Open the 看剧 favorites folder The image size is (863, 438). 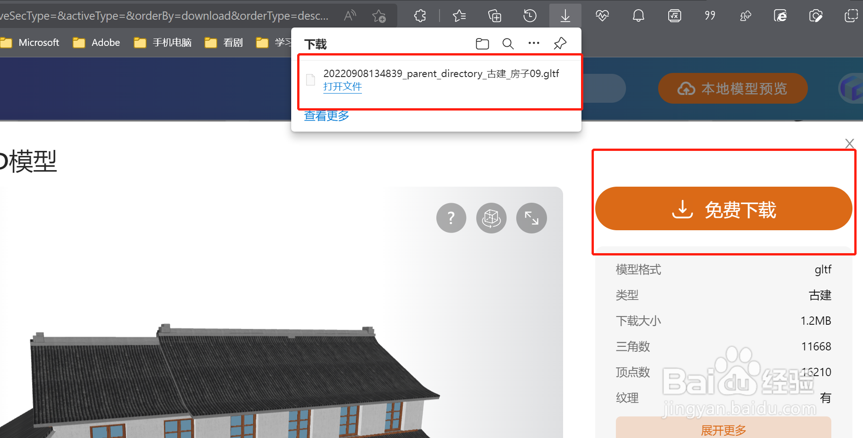pyautogui.click(x=232, y=42)
